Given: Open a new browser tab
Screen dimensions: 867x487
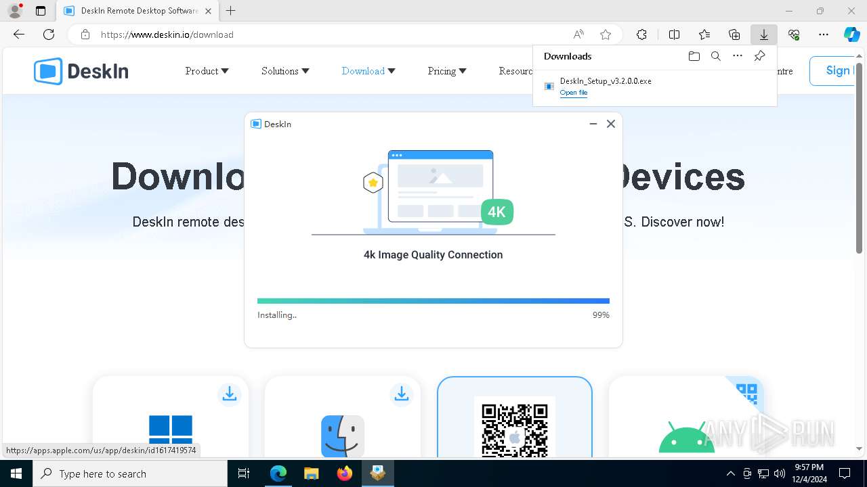Looking at the screenshot, I should tap(231, 11).
